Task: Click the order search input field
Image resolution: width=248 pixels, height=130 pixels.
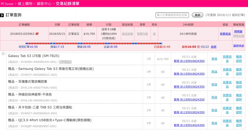Action: click(172, 15)
